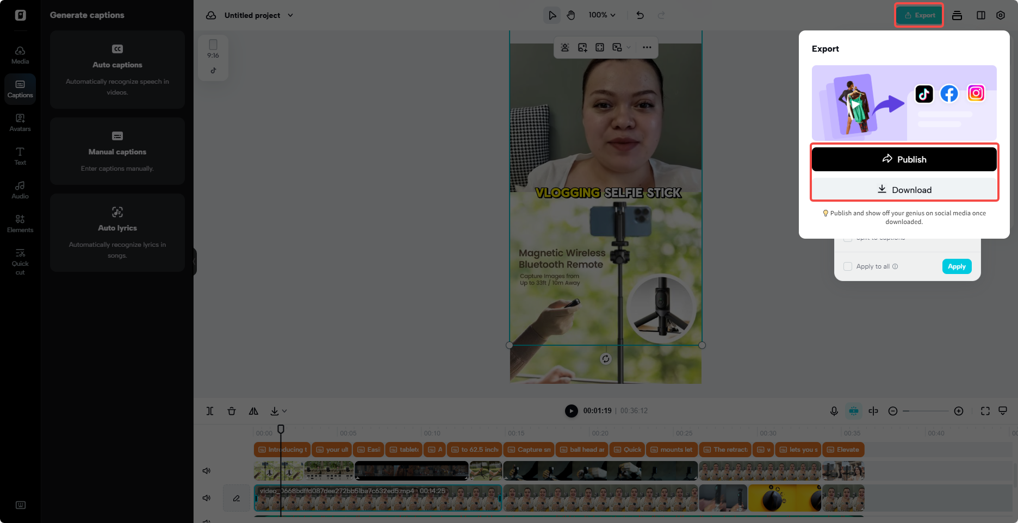Select Auto captions to recognize speech
Image resolution: width=1018 pixels, height=523 pixels.
pos(117,70)
